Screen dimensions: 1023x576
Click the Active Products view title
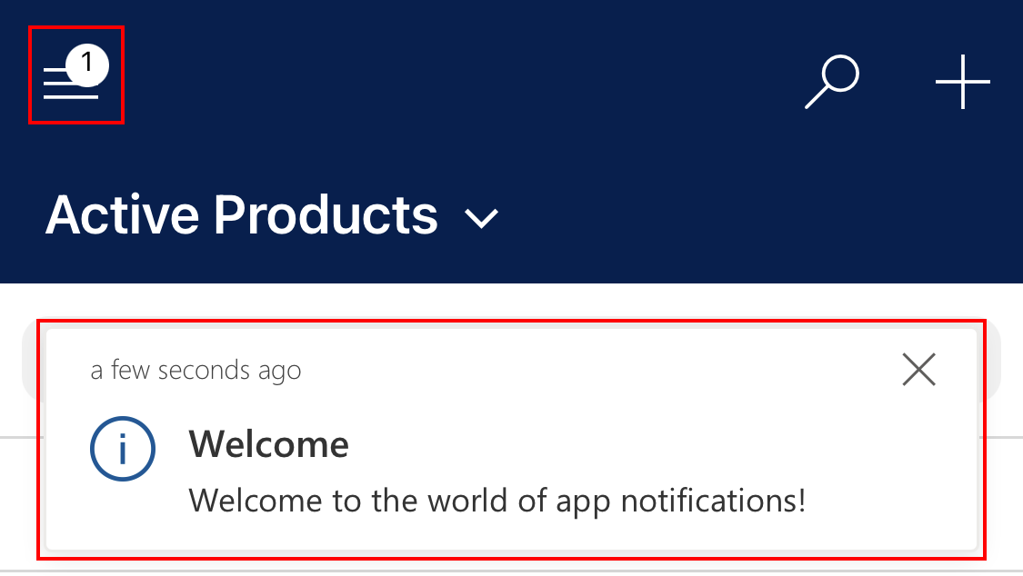tap(242, 216)
